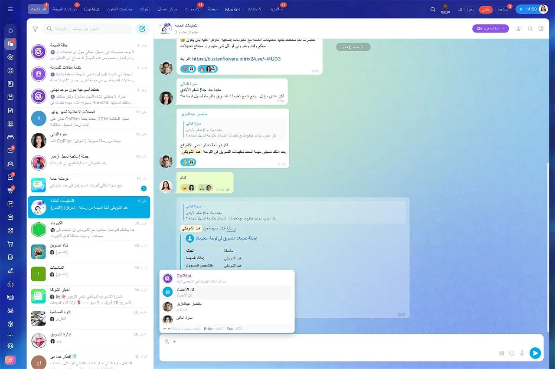Select منتصر عبدالعزيز in mention popup

pyautogui.click(x=227, y=306)
